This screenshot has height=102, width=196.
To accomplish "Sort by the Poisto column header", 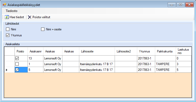I will coord(21,51).
